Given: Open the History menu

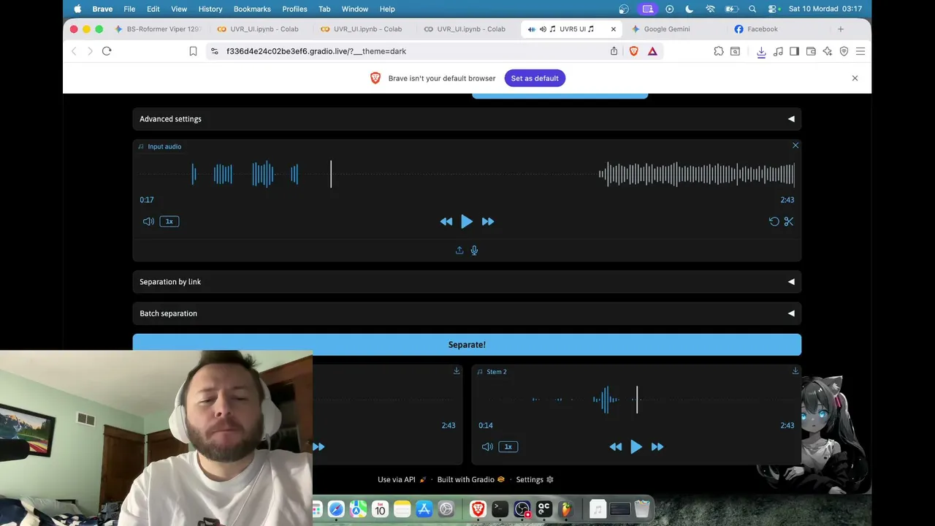Looking at the screenshot, I should [x=210, y=9].
